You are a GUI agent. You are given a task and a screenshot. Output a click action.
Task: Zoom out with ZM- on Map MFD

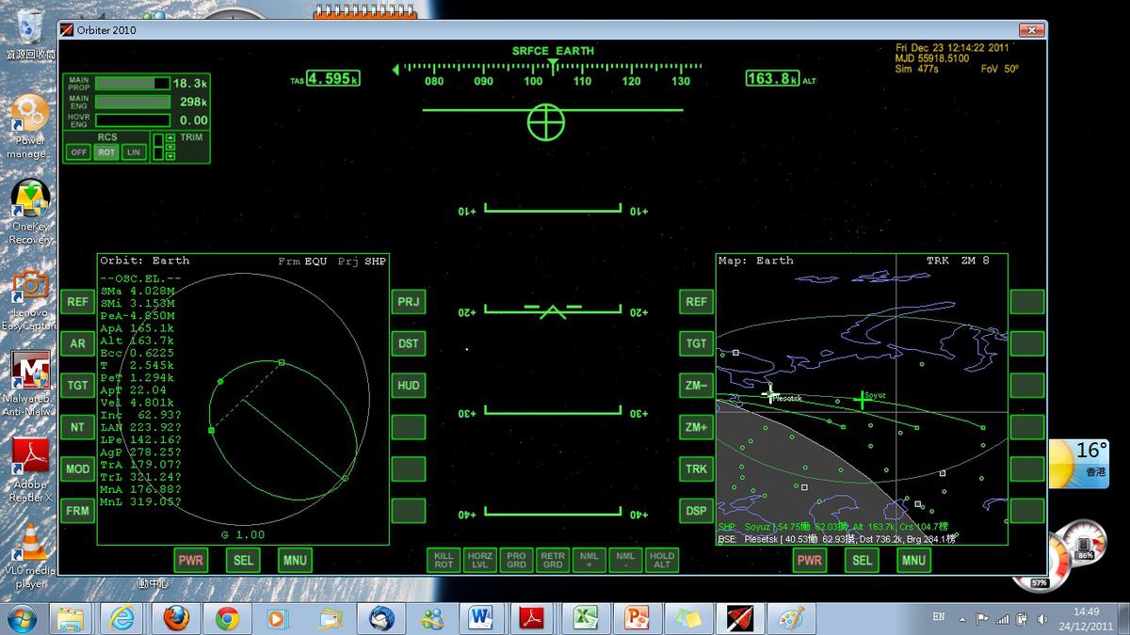[x=696, y=385]
